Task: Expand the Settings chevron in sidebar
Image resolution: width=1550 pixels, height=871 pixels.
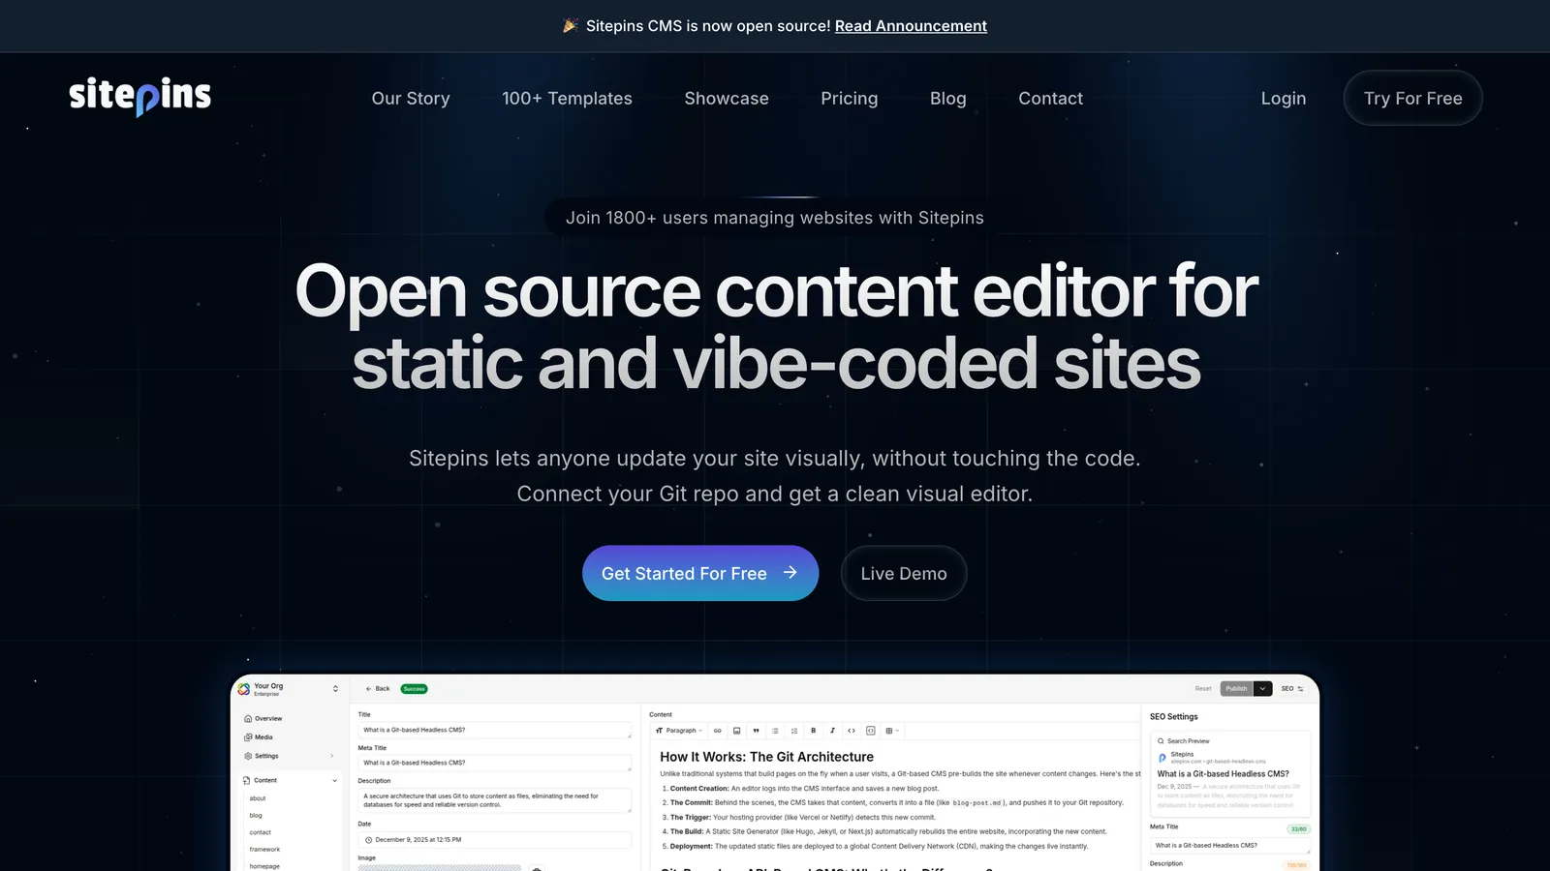Action: 332,756
